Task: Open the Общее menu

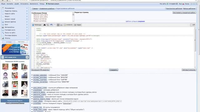Action: pyautogui.click(x=3, y=4)
